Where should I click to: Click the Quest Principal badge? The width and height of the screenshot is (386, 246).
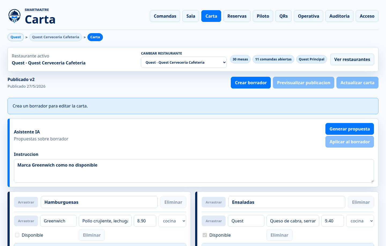click(311, 59)
